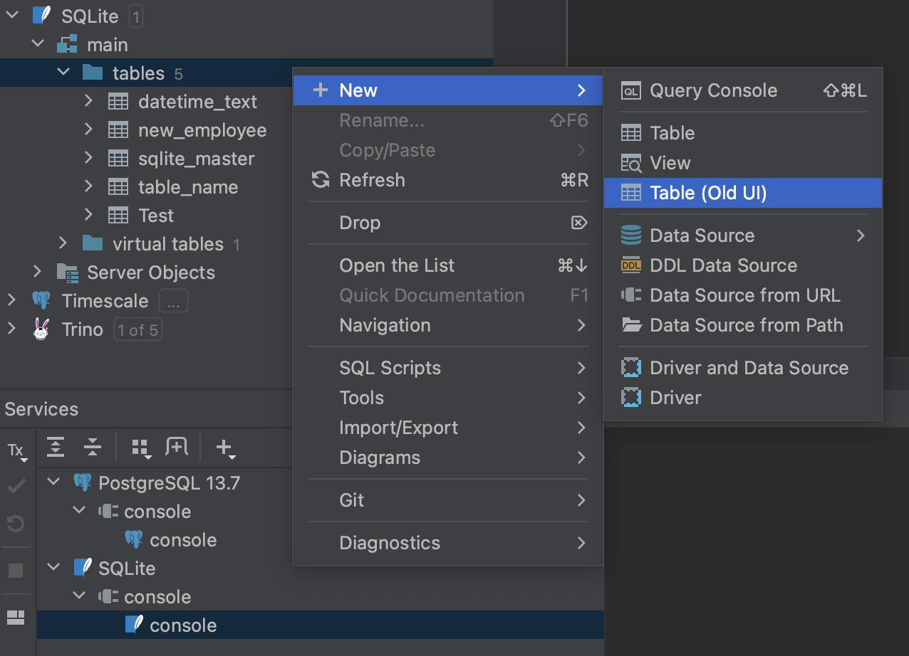Expand the Trino data source

click(x=11, y=329)
